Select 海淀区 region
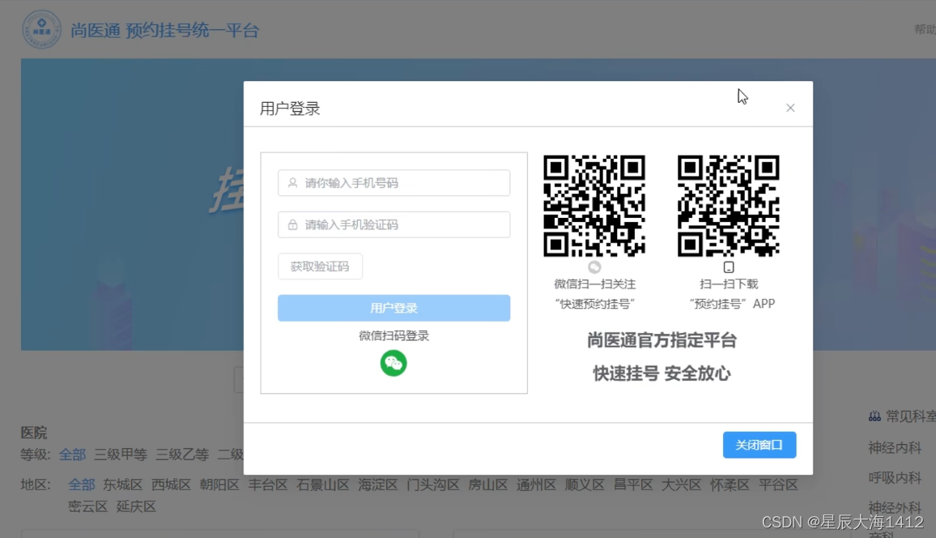 point(378,485)
